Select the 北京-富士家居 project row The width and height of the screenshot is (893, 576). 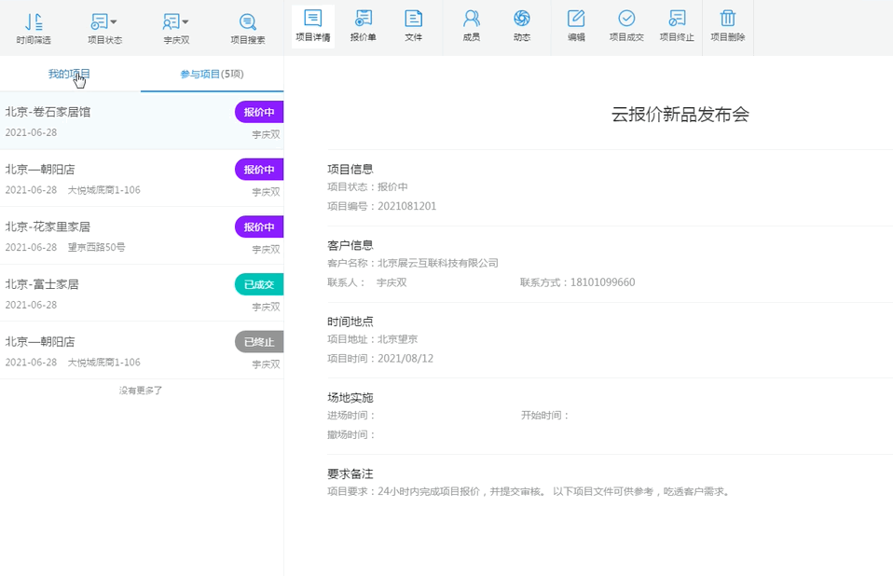142,293
